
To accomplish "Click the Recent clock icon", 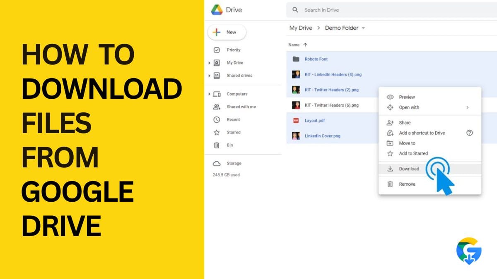I will tap(217, 119).
